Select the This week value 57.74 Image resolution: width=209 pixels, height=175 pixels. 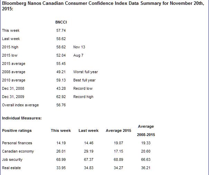coord(61,30)
